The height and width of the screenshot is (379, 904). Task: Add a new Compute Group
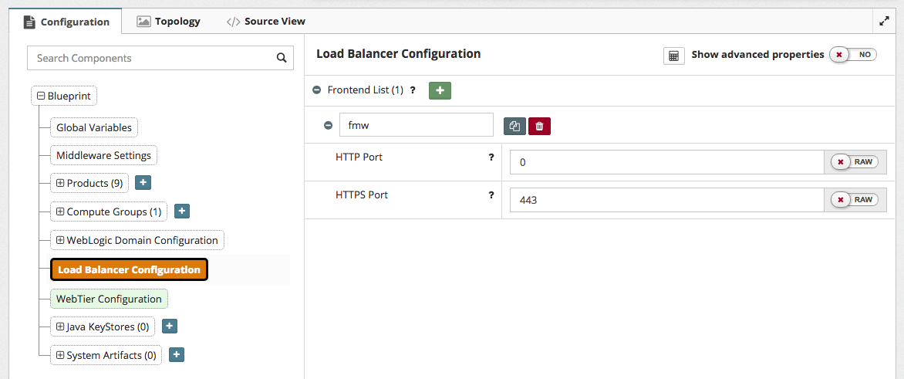click(182, 211)
